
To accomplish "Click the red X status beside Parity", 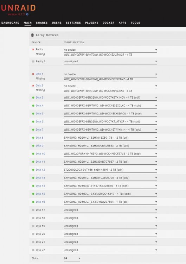I will coord(33,50).
